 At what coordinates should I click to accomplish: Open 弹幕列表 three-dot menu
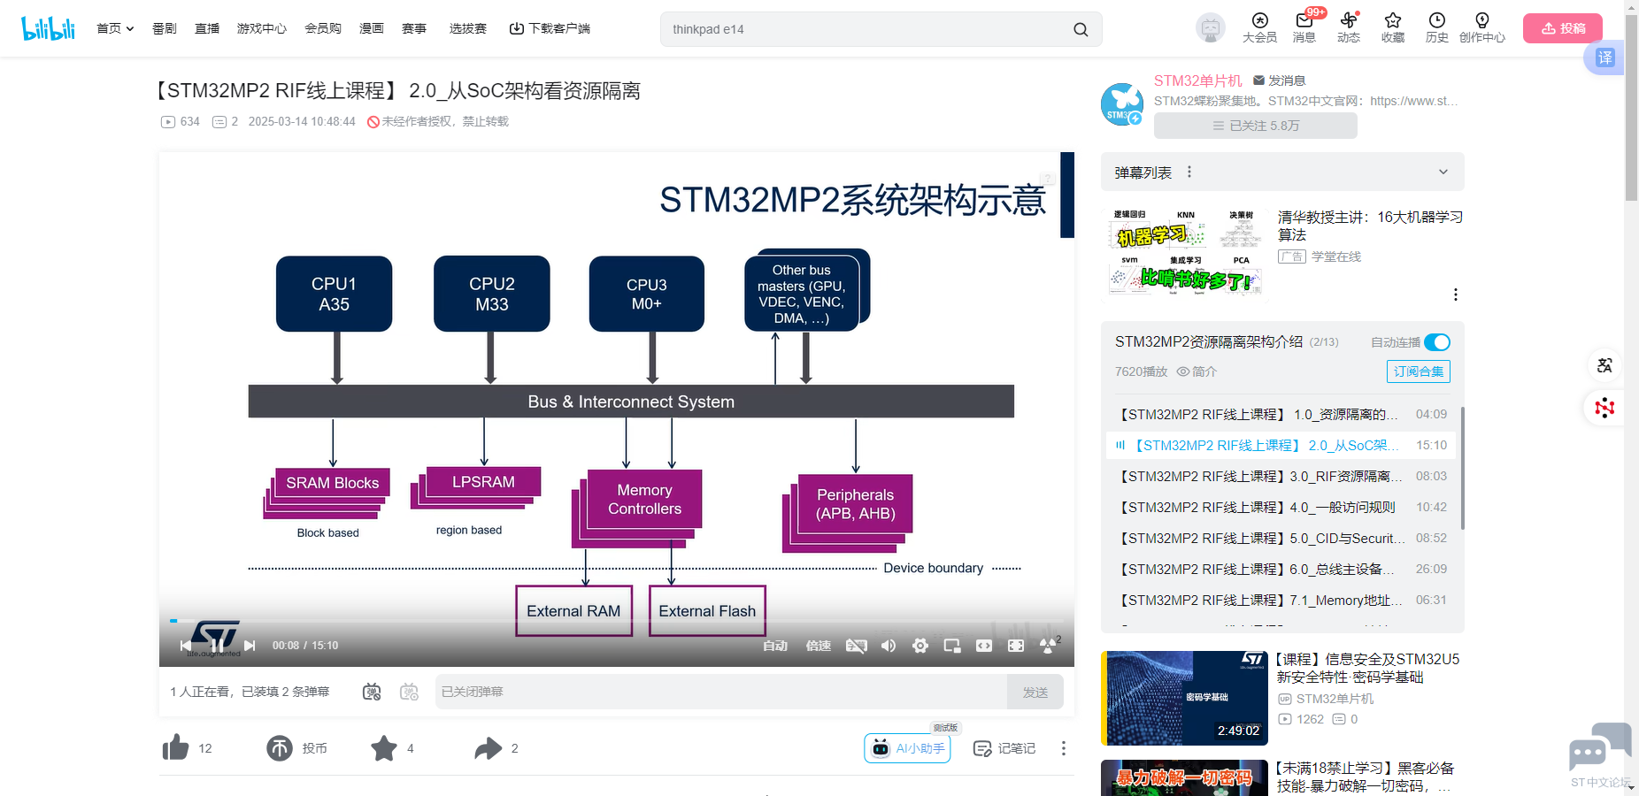pyautogui.click(x=1189, y=172)
